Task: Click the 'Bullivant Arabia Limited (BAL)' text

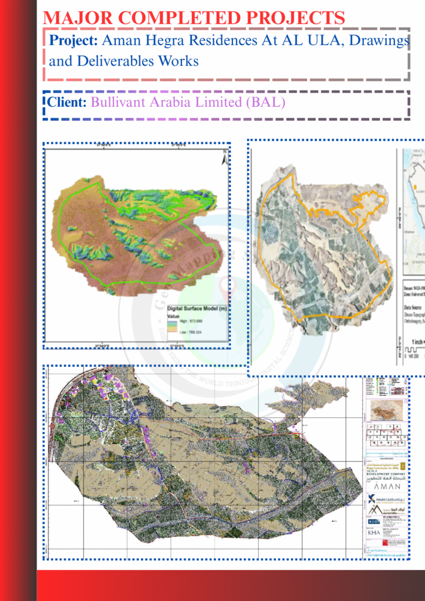Action: (x=188, y=102)
